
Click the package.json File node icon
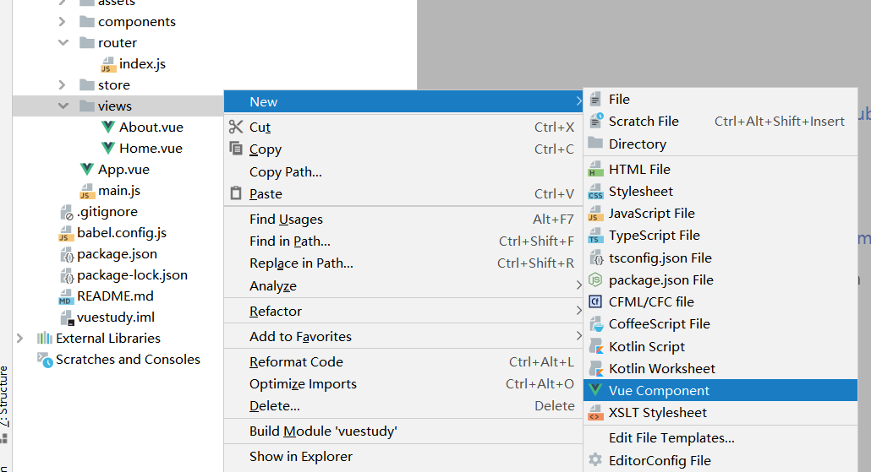[x=595, y=279]
